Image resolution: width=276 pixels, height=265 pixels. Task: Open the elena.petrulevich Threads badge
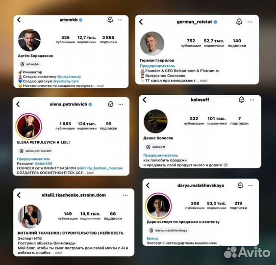point(36,151)
